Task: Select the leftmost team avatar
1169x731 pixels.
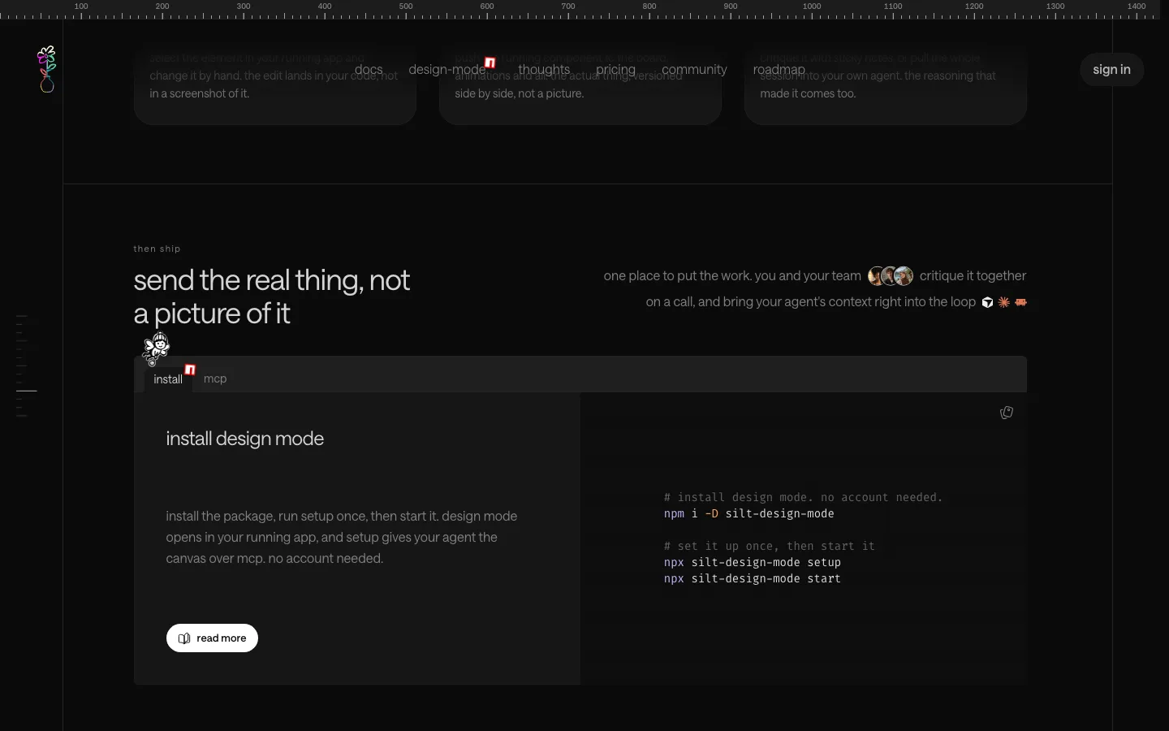Action: point(876,276)
